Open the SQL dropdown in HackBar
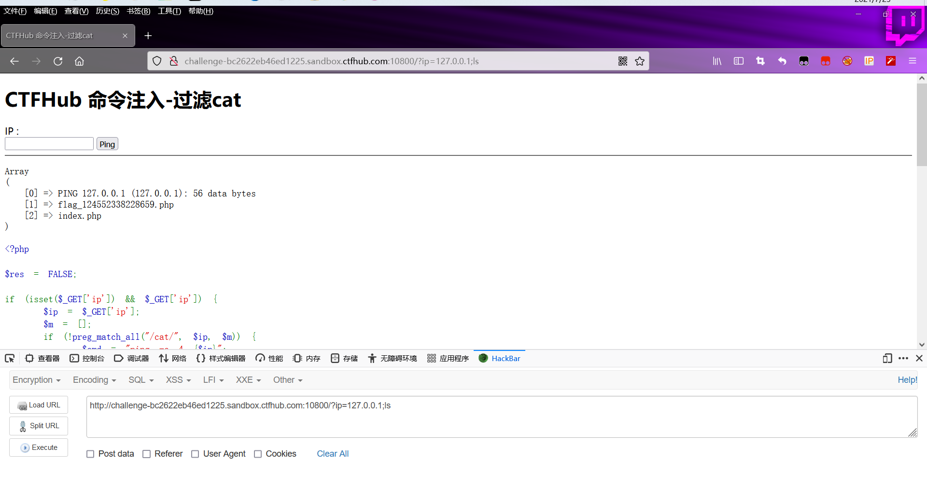This screenshot has width=927, height=503. click(x=140, y=380)
